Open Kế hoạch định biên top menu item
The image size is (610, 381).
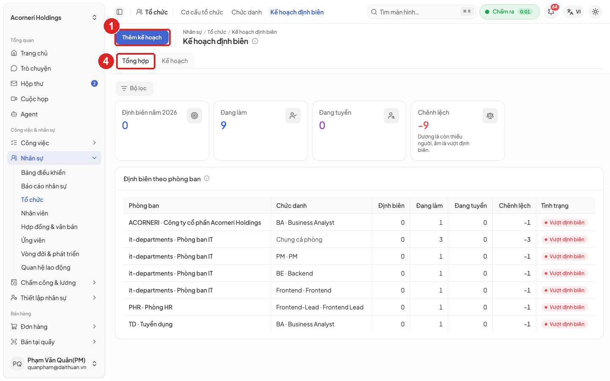[x=297, y=12]
